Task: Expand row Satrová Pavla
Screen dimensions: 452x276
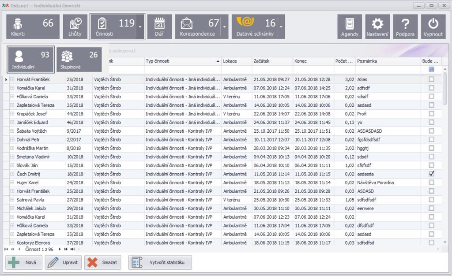Action: 12,200
